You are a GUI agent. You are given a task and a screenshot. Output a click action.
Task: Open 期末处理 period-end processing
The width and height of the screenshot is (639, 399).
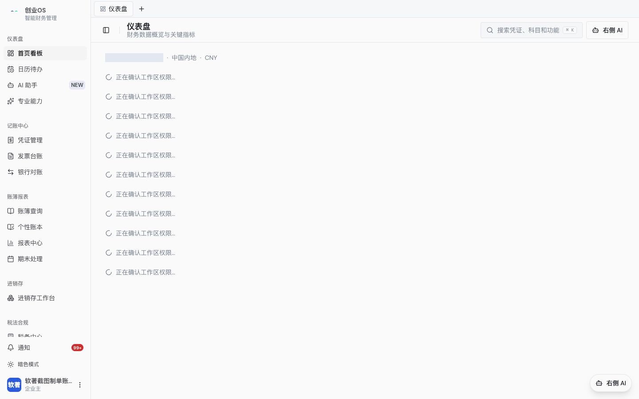45,259
